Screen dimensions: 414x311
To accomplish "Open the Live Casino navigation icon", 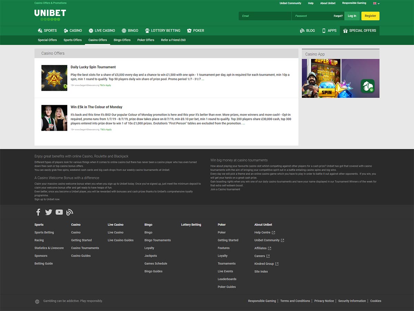I will click(x=91, y=30).
